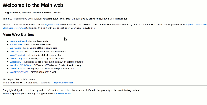This screenshot has height=105, width=207.
Task: Open WebPreferences of this web
Action: tap(19, 72)
